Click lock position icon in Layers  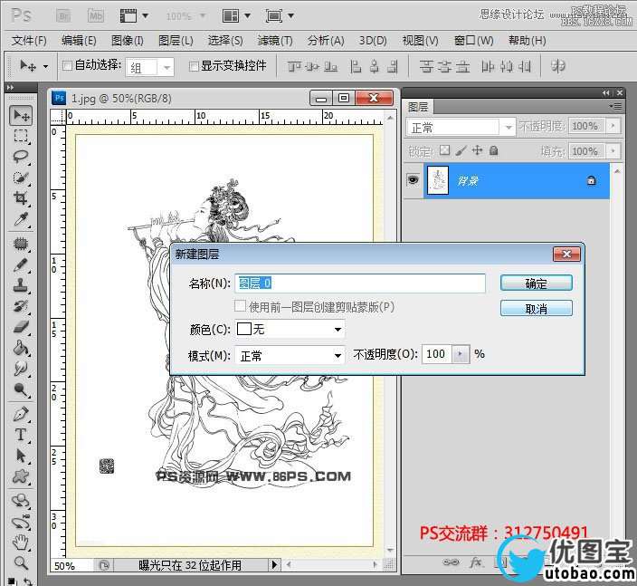(x=478, y=150)
